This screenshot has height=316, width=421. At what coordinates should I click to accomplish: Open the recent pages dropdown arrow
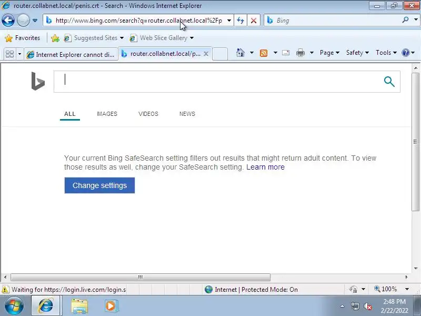point(35,21)
